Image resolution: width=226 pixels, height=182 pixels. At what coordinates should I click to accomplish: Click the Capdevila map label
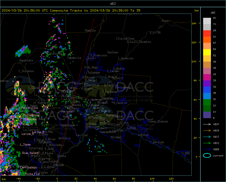(x=74, y=58)
